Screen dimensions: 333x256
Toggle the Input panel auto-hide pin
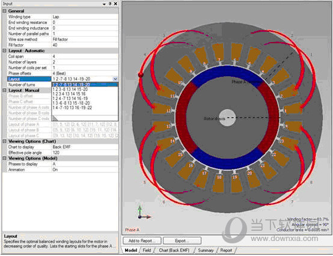click(x=110, y=4)
